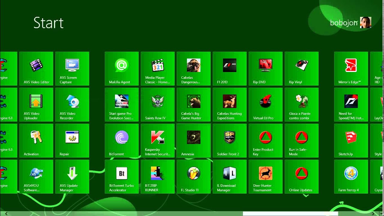The image size is (384, 216).
Task: Start game Pro Evolution Soccer tile
Action: 122,105
